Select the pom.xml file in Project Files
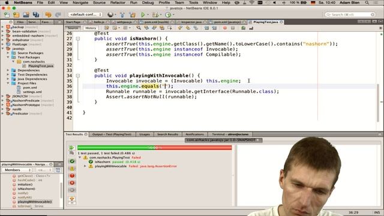This screenshot has height=216, width=384. coord(30,88)
